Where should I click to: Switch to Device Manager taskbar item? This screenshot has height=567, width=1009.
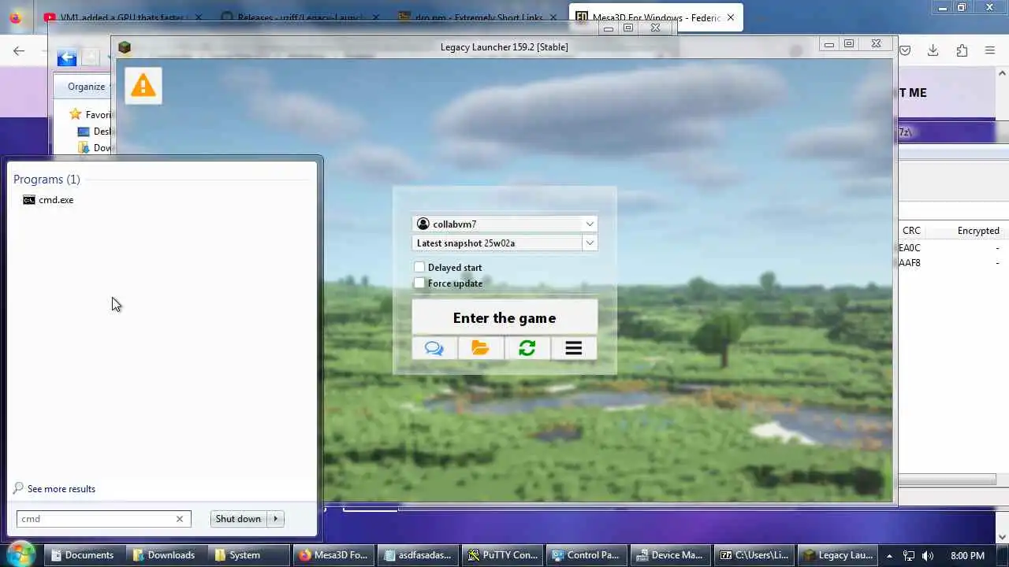pyautogui.click(x=669, y=555)
